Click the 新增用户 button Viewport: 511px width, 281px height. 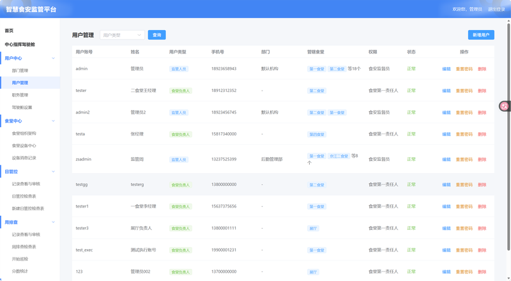[x=481, y=35]
